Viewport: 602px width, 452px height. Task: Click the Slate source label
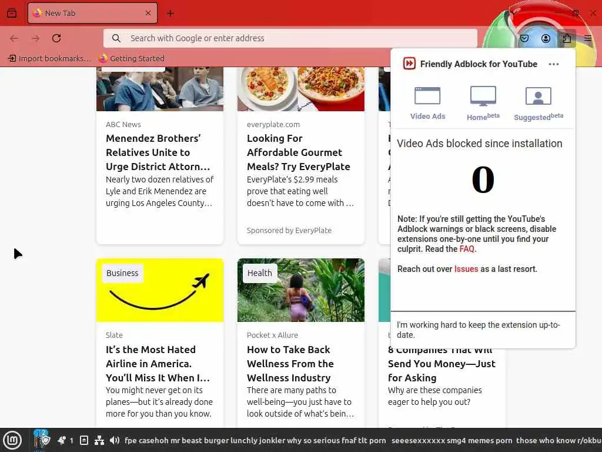tap(114, 335)
